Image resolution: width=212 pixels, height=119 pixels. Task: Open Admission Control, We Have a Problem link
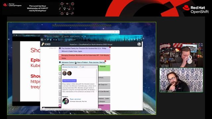click(83, 62)
